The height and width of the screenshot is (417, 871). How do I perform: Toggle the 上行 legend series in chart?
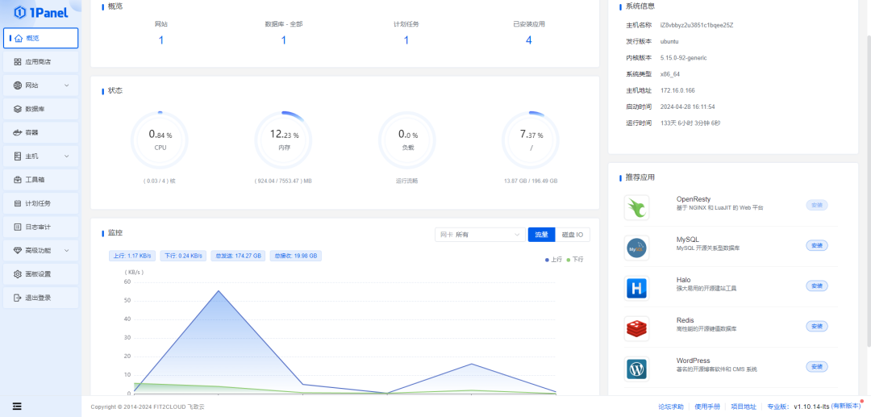pyautogui.click(x=554, y=260)
